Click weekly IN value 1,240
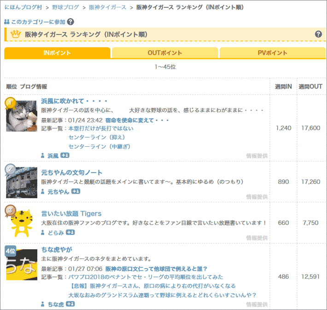 283,128
